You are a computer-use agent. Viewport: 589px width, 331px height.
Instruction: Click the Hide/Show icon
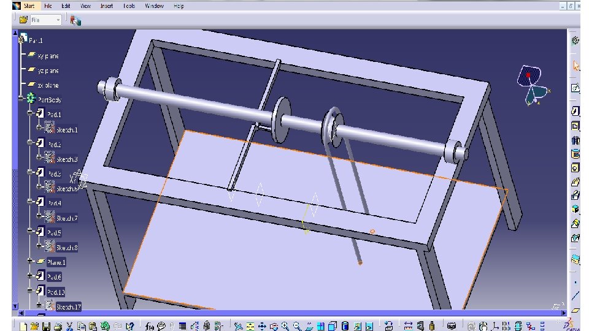tap(357, 327)
